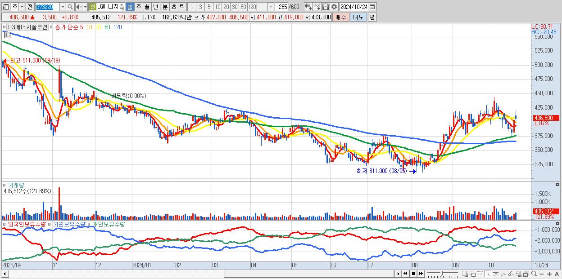562x279 pixels.
Task: Select the 1 interval button
Action: [191, 7]
